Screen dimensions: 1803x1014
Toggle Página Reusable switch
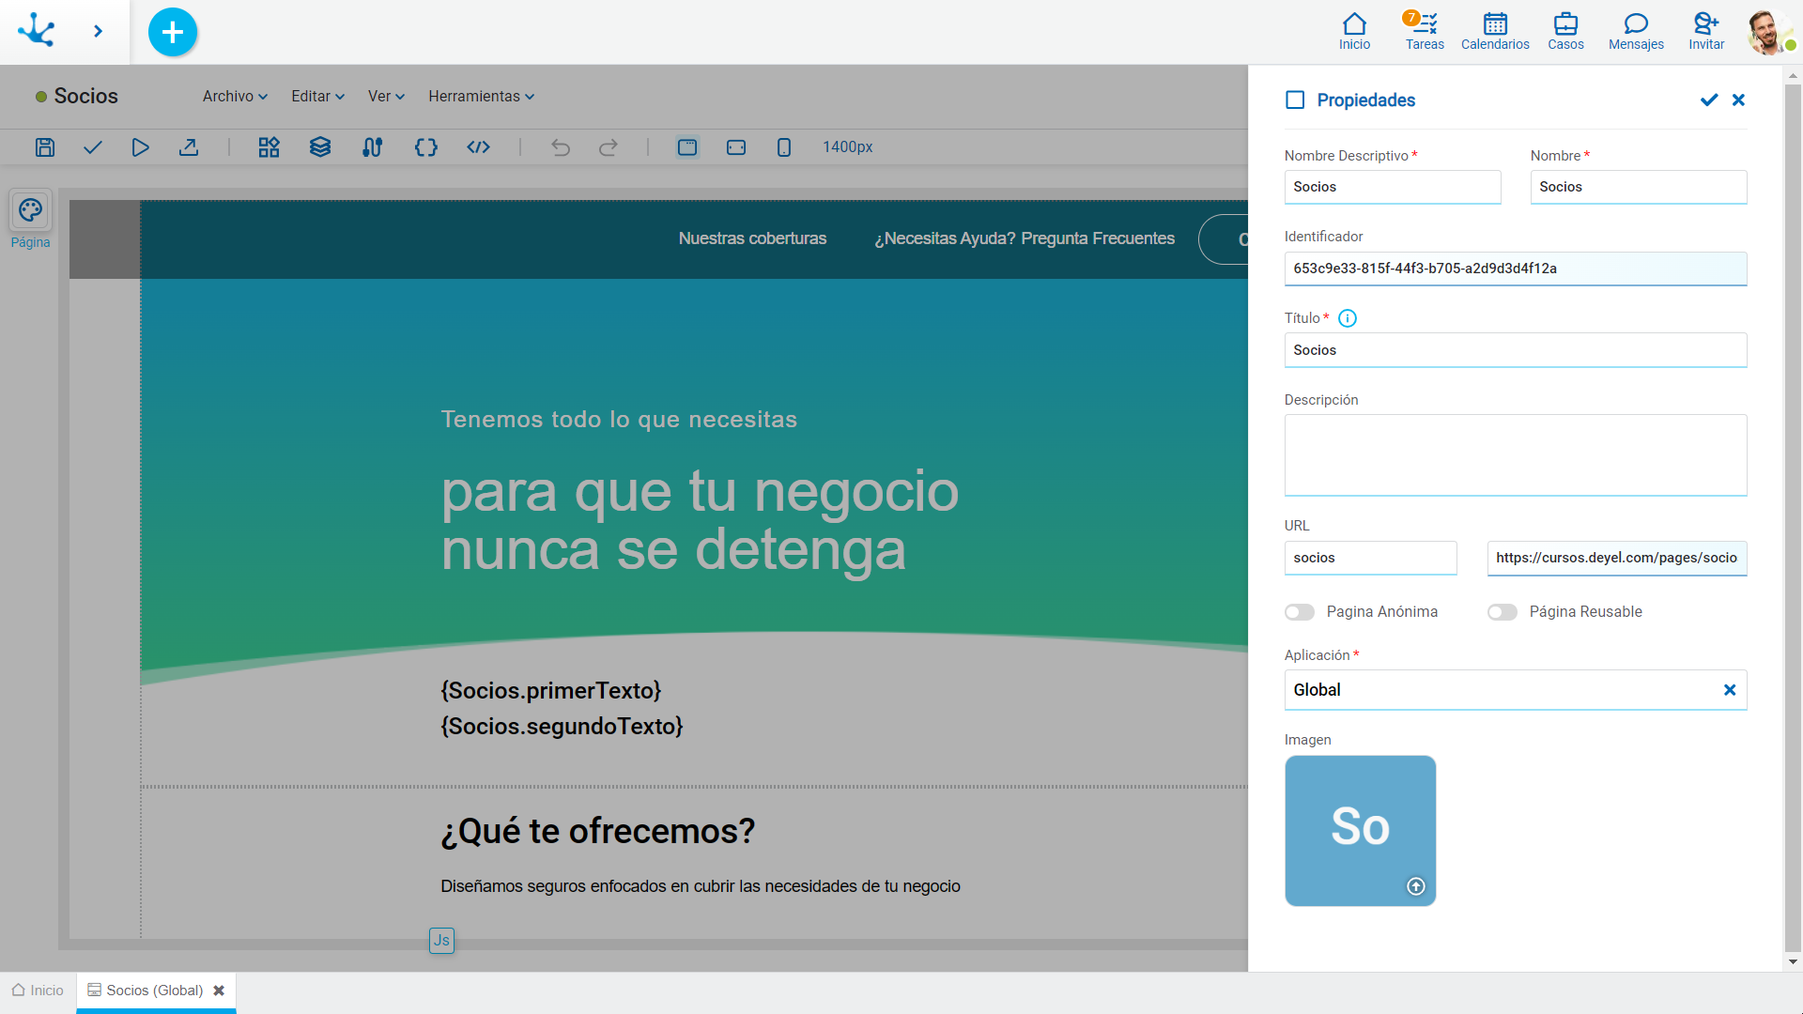point(1502,612)
